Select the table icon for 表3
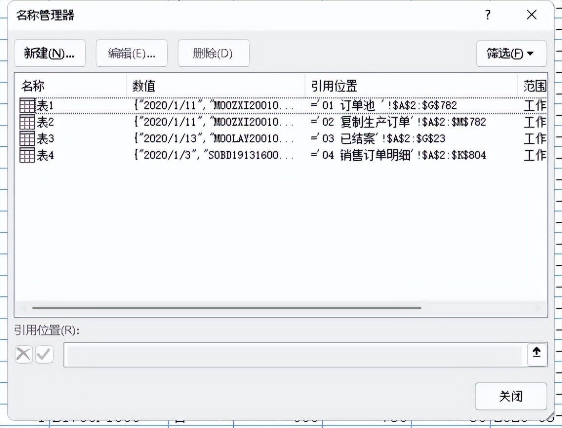 (x=27, y=138)
